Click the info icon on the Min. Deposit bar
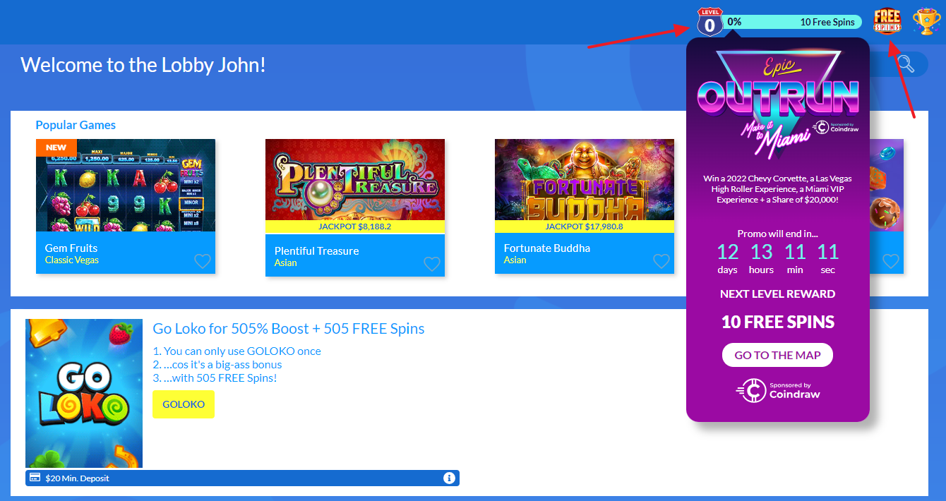 [449, 478]
